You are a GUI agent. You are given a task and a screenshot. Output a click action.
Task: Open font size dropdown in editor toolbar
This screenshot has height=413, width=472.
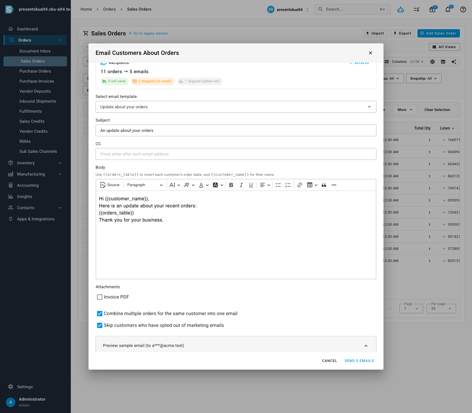pos(175,185)
